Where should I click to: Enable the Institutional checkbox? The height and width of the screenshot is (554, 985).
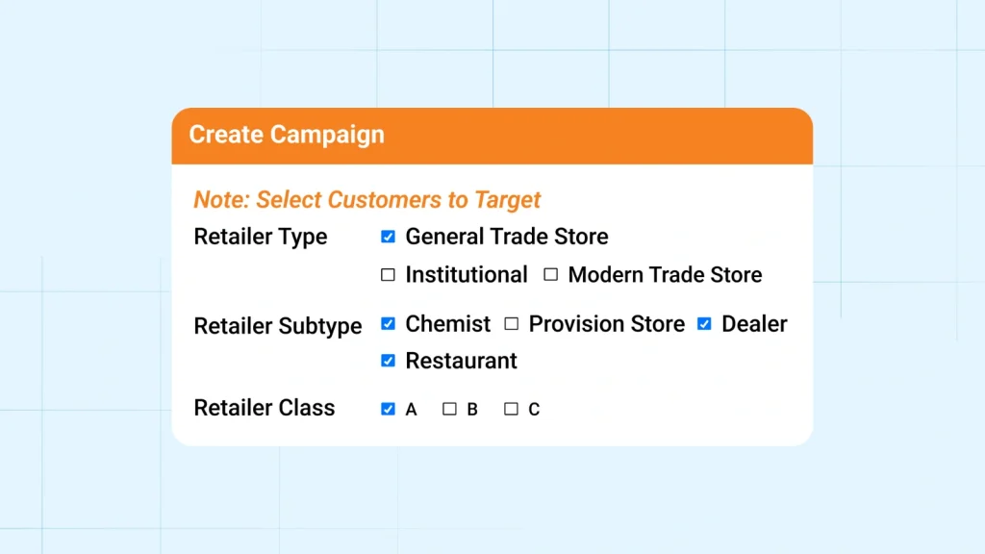(x=388, y=274)
